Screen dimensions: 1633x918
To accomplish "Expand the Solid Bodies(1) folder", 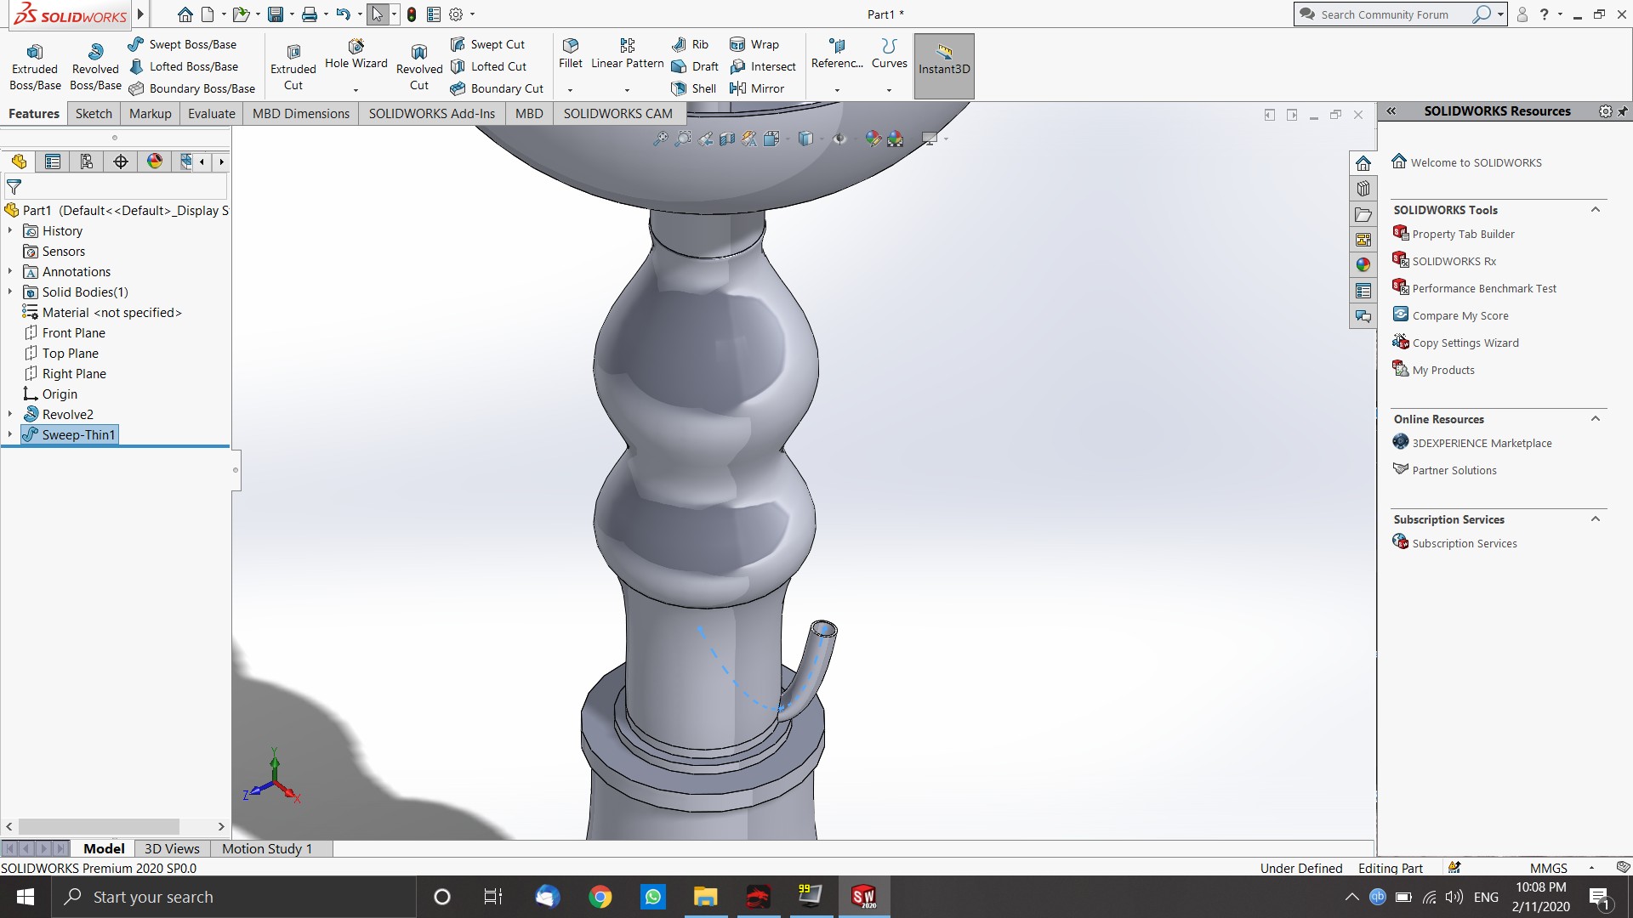I will pos(10,292).
